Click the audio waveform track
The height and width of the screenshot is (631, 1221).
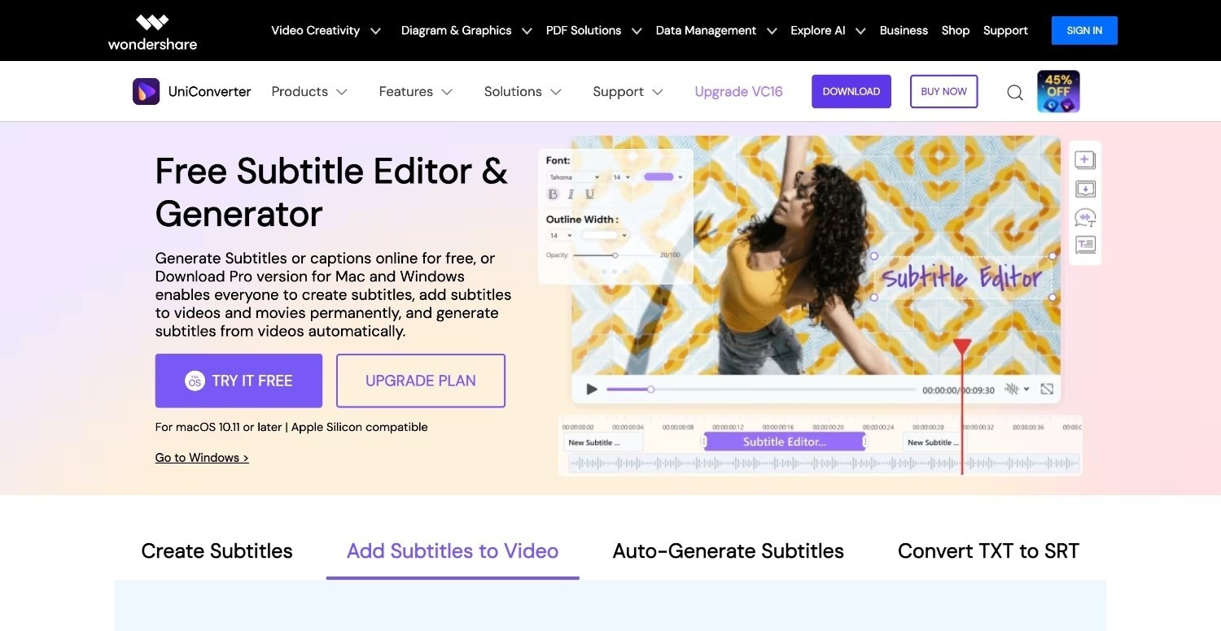(823, 463)
